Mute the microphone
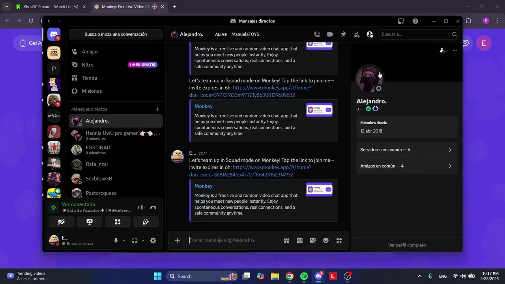 116,241
